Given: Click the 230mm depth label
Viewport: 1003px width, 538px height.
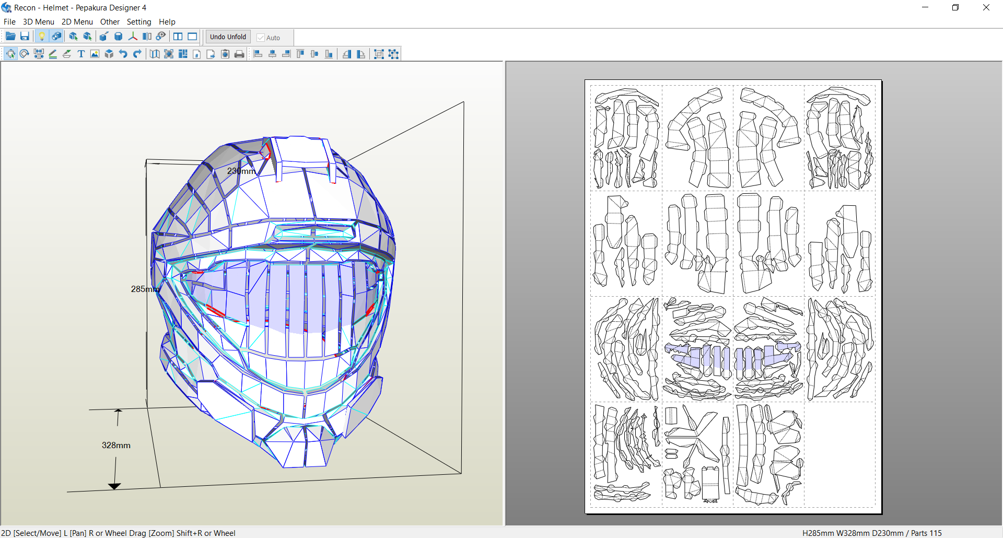Looking at the screenshot, I should tap(241, 171).
